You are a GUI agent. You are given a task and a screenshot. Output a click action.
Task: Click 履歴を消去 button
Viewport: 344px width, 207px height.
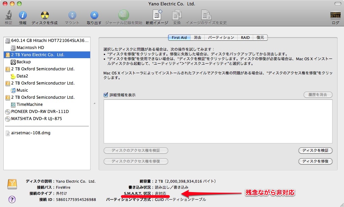pyautogui.click(x=318, y=95)
